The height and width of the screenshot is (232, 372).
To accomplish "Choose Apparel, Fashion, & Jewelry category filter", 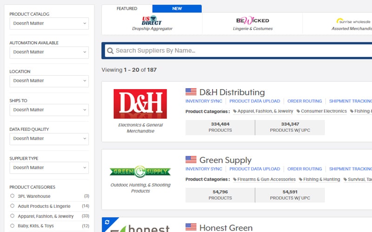I will tap(13, 216).
